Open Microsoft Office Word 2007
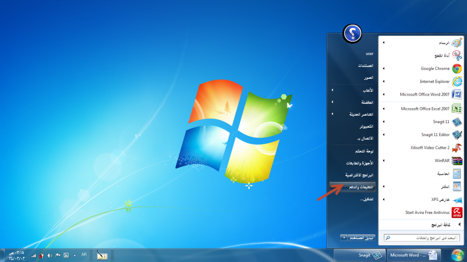 [x=425, y=95]
